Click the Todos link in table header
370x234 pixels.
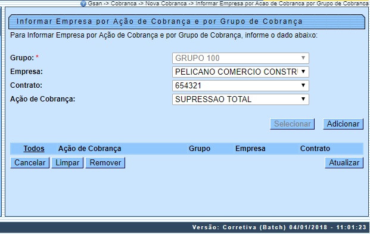click(34, 149)
